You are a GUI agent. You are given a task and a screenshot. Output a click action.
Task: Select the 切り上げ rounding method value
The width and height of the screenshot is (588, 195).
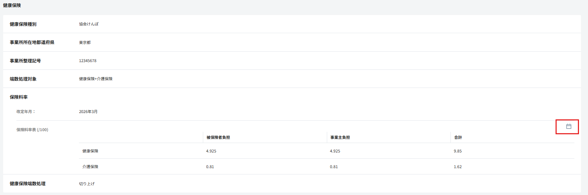click(x=87, y=184)
